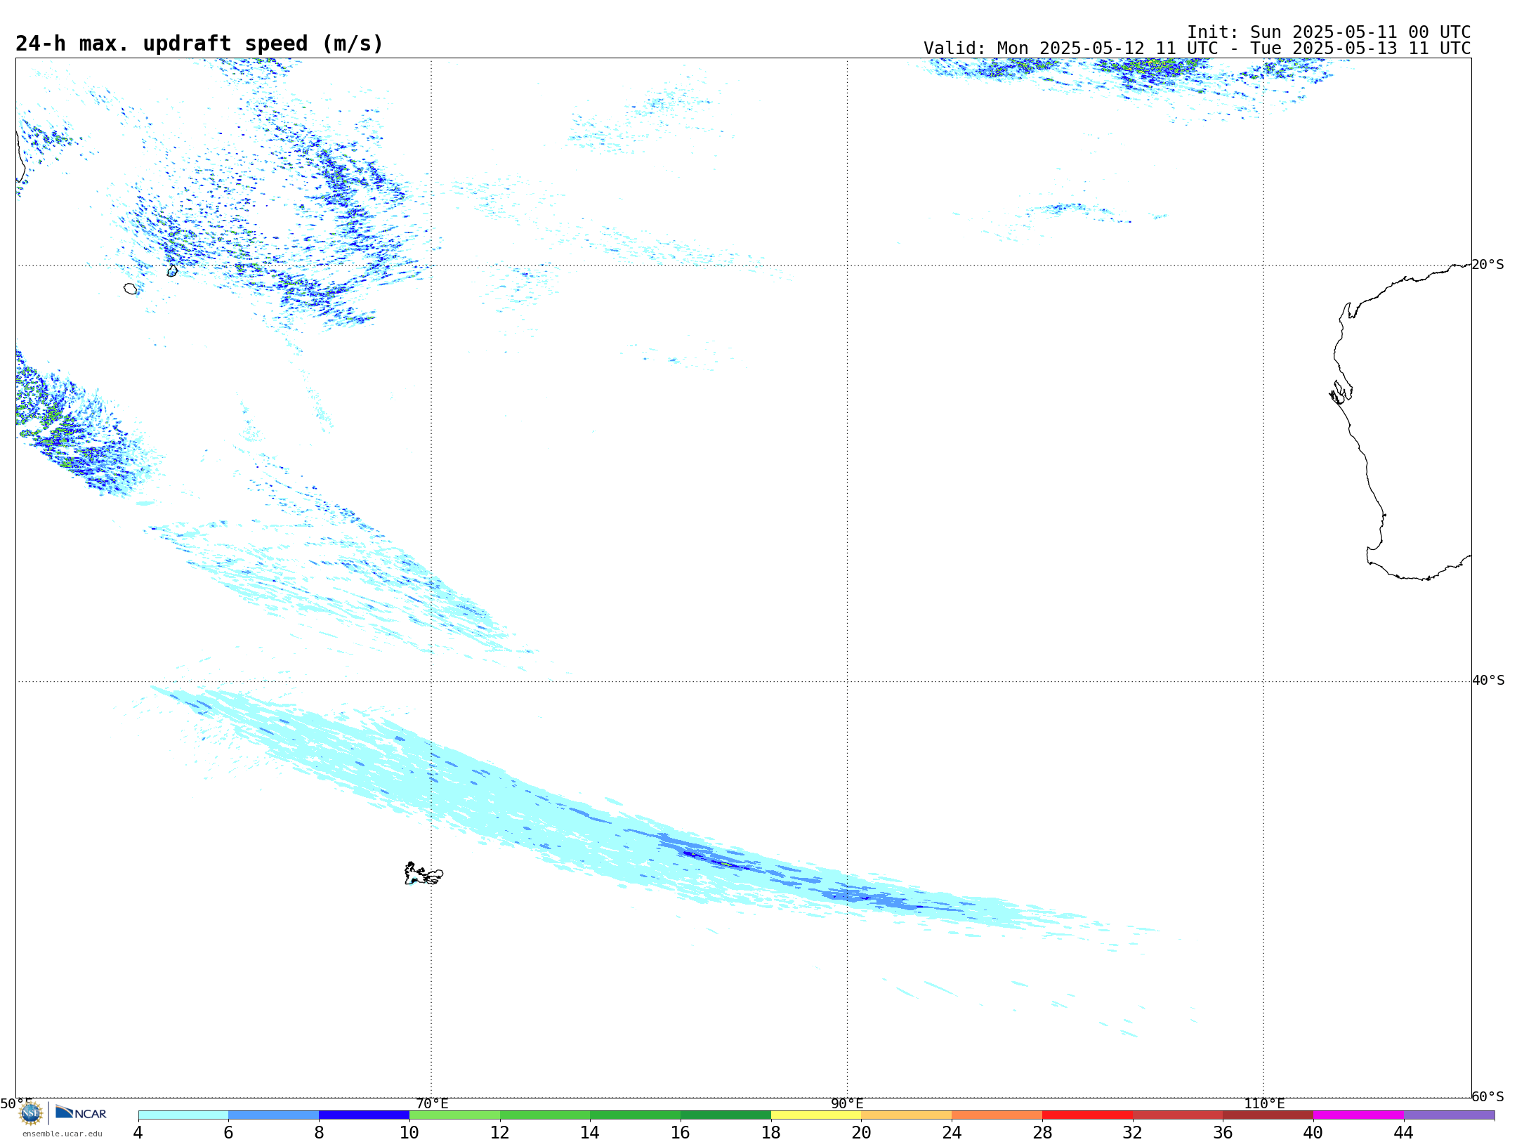Click the '40°S' latitude label
This screenshot has height=1142, width=1517.
coord(1488,681)
